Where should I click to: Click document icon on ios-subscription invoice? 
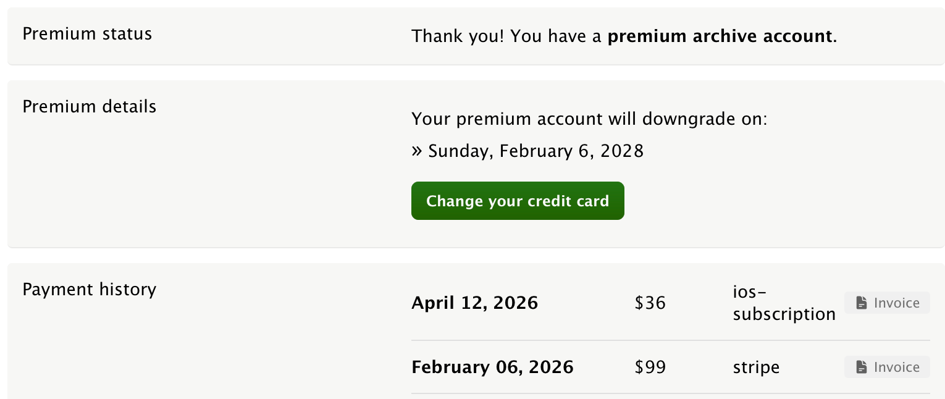click(862, 303)
